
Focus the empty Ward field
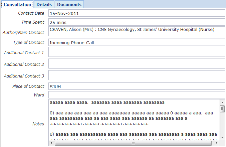click(x=137, y=95)
